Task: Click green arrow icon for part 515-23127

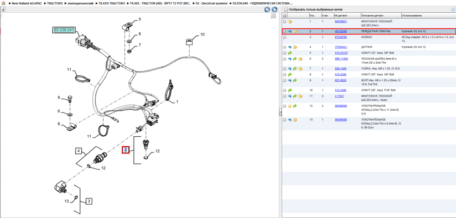Action: click(290, 53)
